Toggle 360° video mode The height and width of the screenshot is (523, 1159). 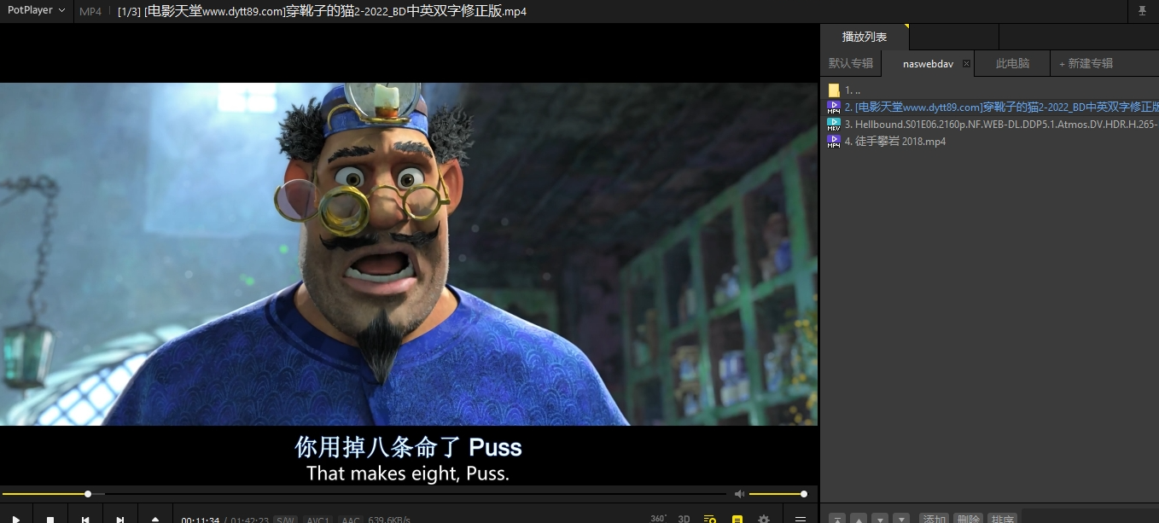click(658, 518)
